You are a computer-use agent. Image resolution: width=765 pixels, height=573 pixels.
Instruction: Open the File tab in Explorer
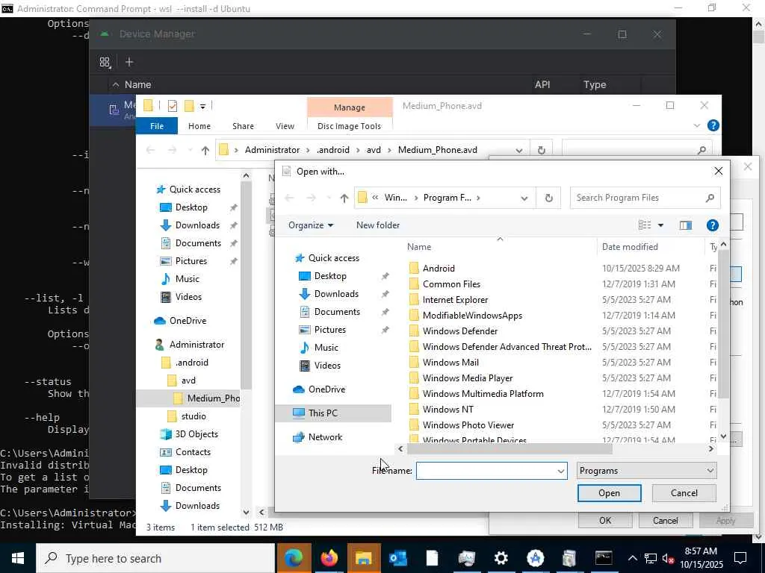pyautogui.click(x=157, y=125)
